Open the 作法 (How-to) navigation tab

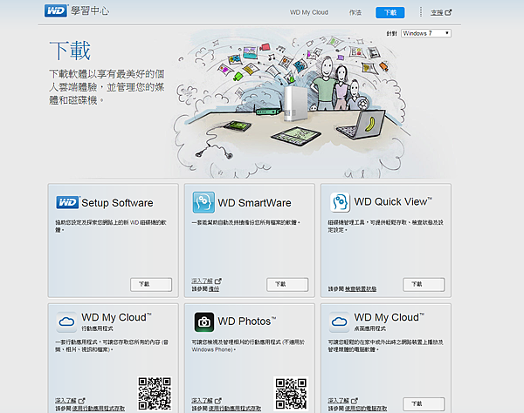pyautogui.click(x=355, y=12)
